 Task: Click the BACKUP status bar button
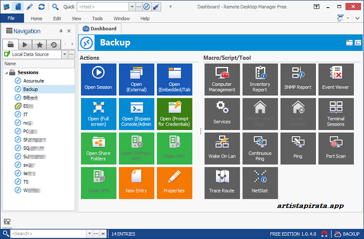(x=347, y=234)
